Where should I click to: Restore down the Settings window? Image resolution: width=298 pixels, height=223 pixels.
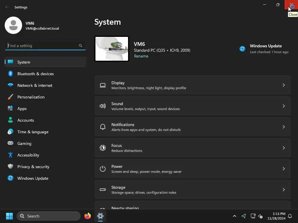click(278, 5)
